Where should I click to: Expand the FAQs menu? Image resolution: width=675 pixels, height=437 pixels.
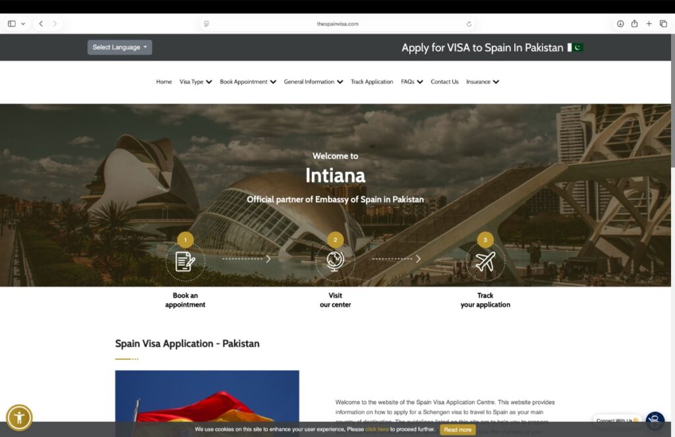(412, 82)
